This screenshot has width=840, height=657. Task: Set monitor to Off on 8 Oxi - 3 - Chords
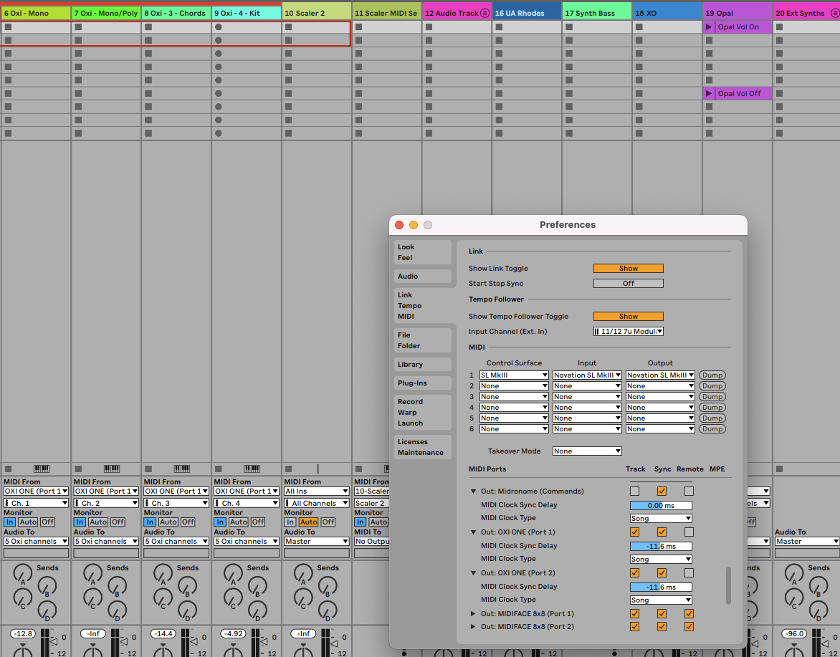pos(188,522)
